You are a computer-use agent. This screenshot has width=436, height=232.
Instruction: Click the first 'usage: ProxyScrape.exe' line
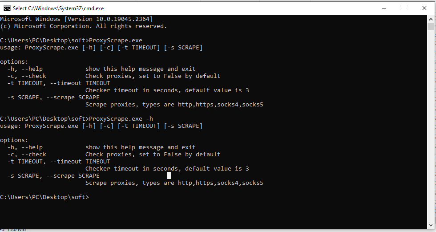point(101,48)
